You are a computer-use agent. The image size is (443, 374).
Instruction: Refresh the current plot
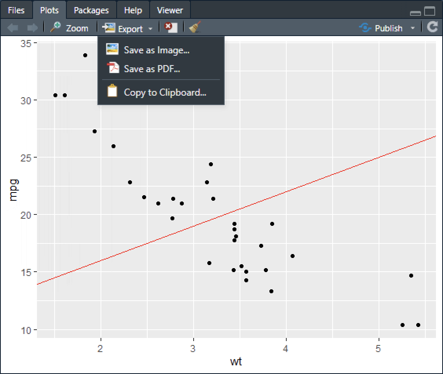click(x=432, y=27)
